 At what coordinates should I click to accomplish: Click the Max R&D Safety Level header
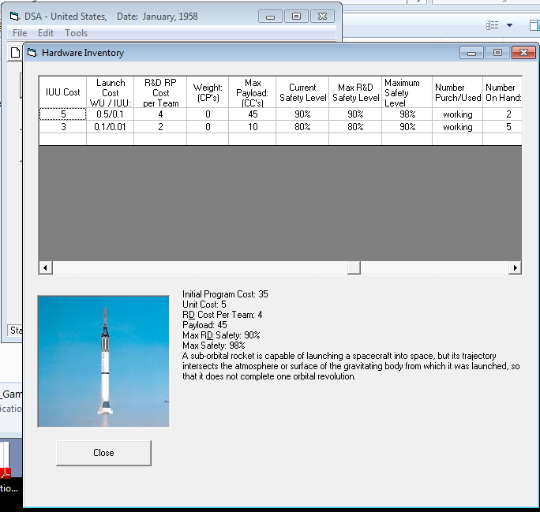[355, 92]
